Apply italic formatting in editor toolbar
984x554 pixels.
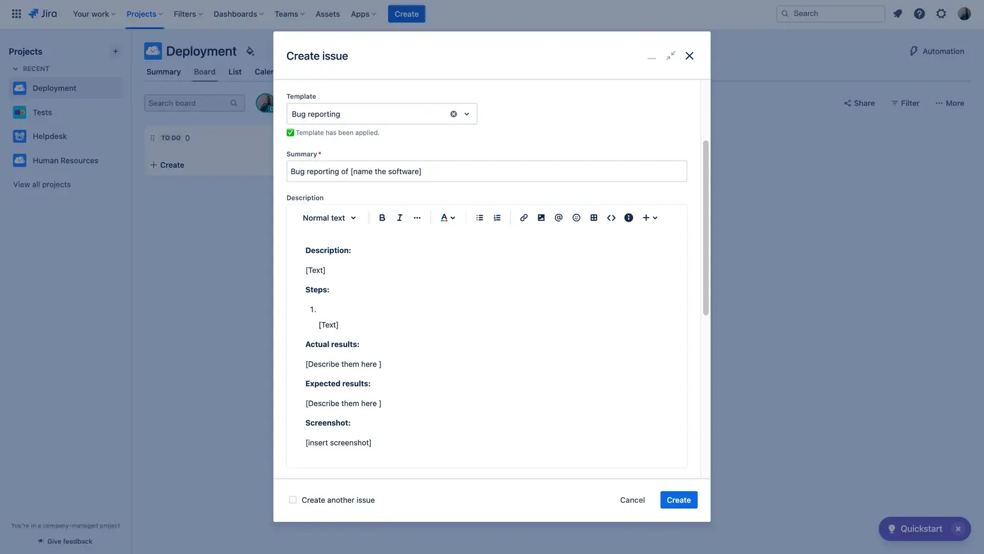coord(399,218)
